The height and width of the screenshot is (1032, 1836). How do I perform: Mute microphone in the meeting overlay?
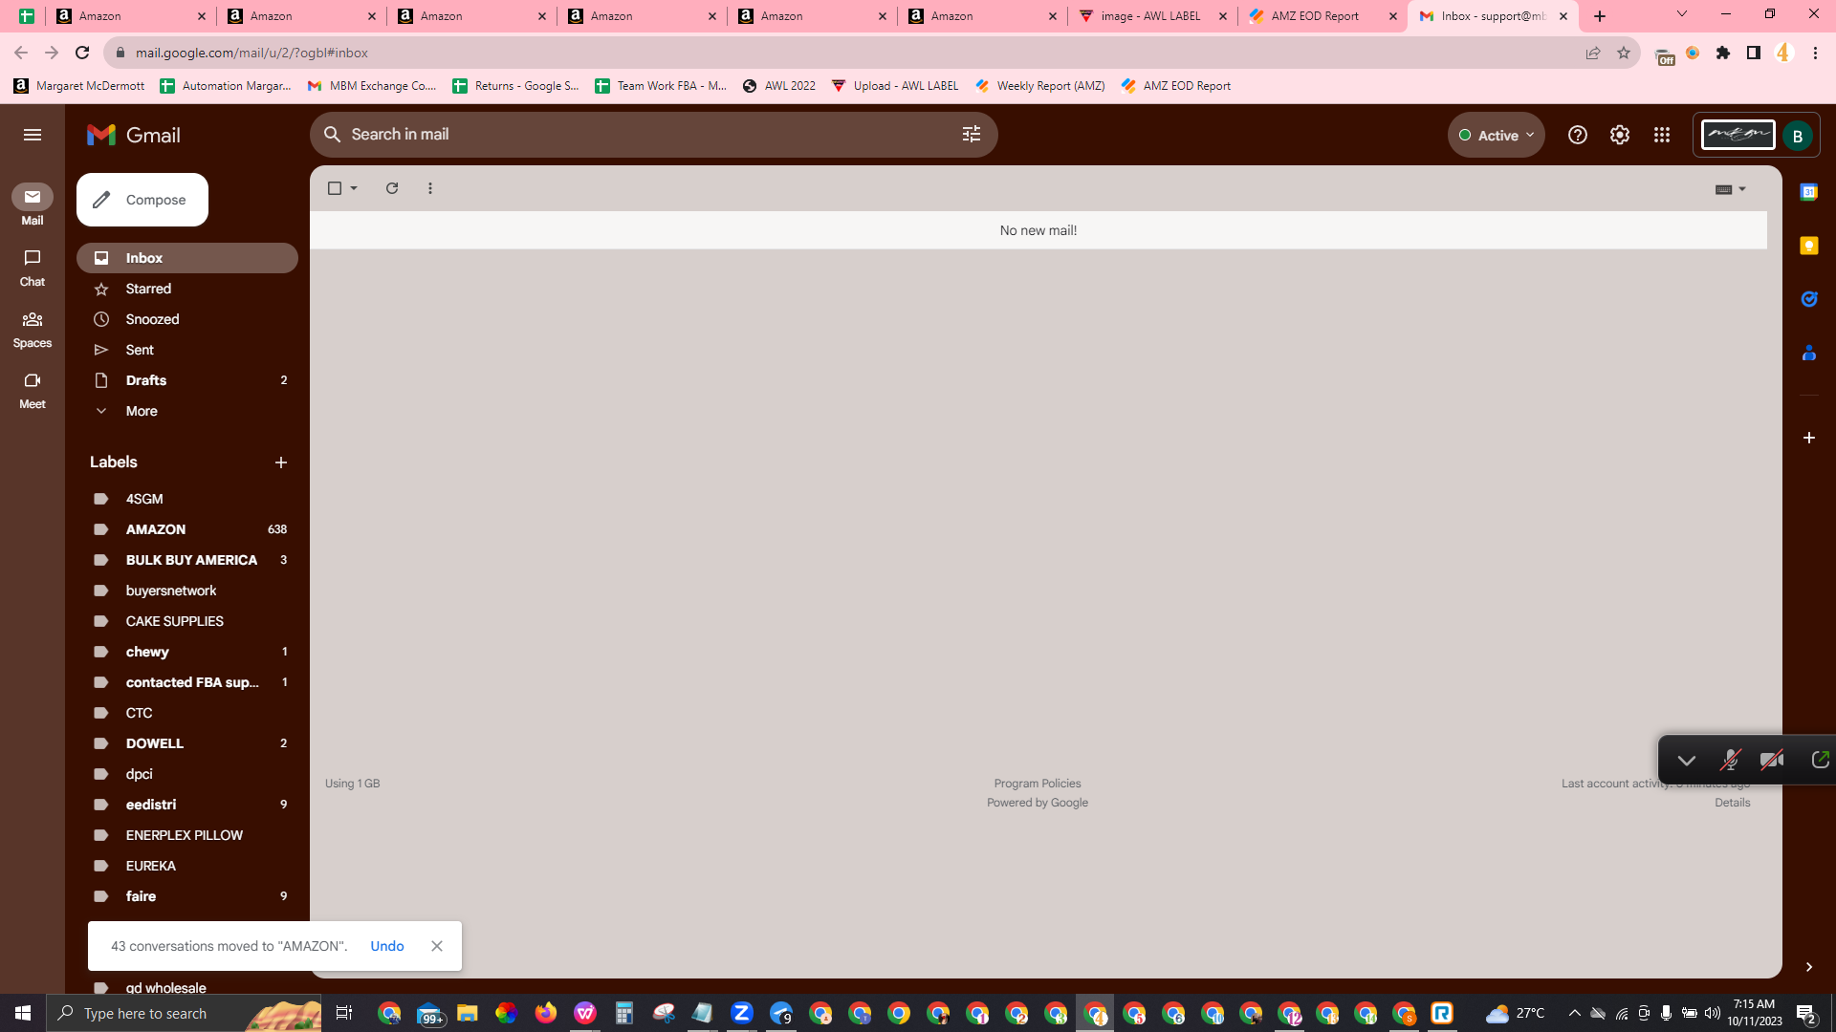pos(1730,761)
